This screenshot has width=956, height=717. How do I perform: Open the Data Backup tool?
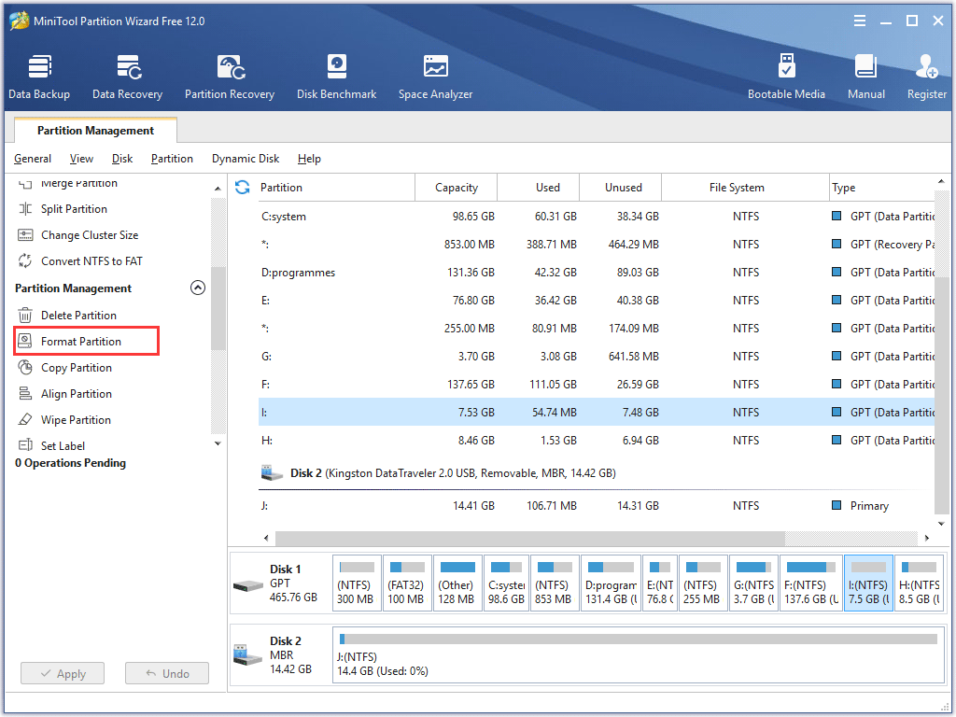[x=39, y=77]
